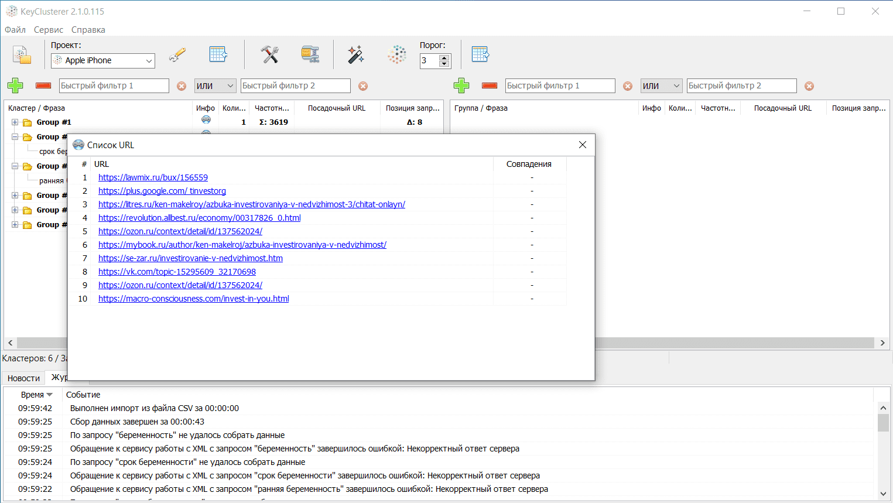Open the litres.ru azbuka-investirovaniya link

click(252, 204)
